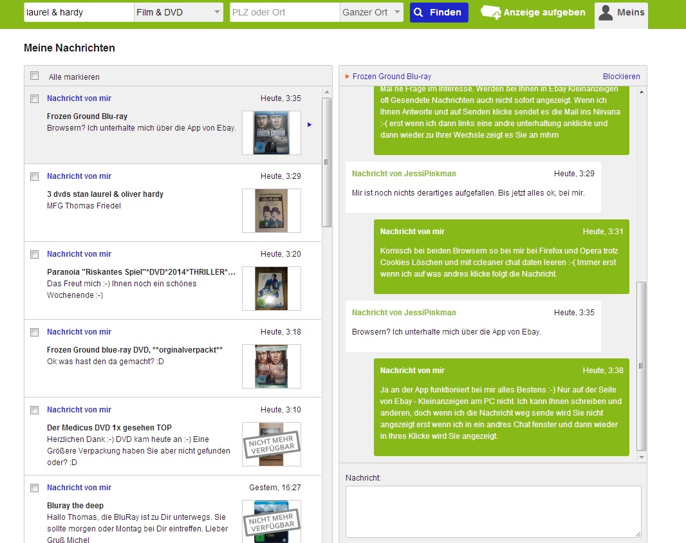Click the Frozen Ground blue-ray DVD thumbnail

click(272, 366)
